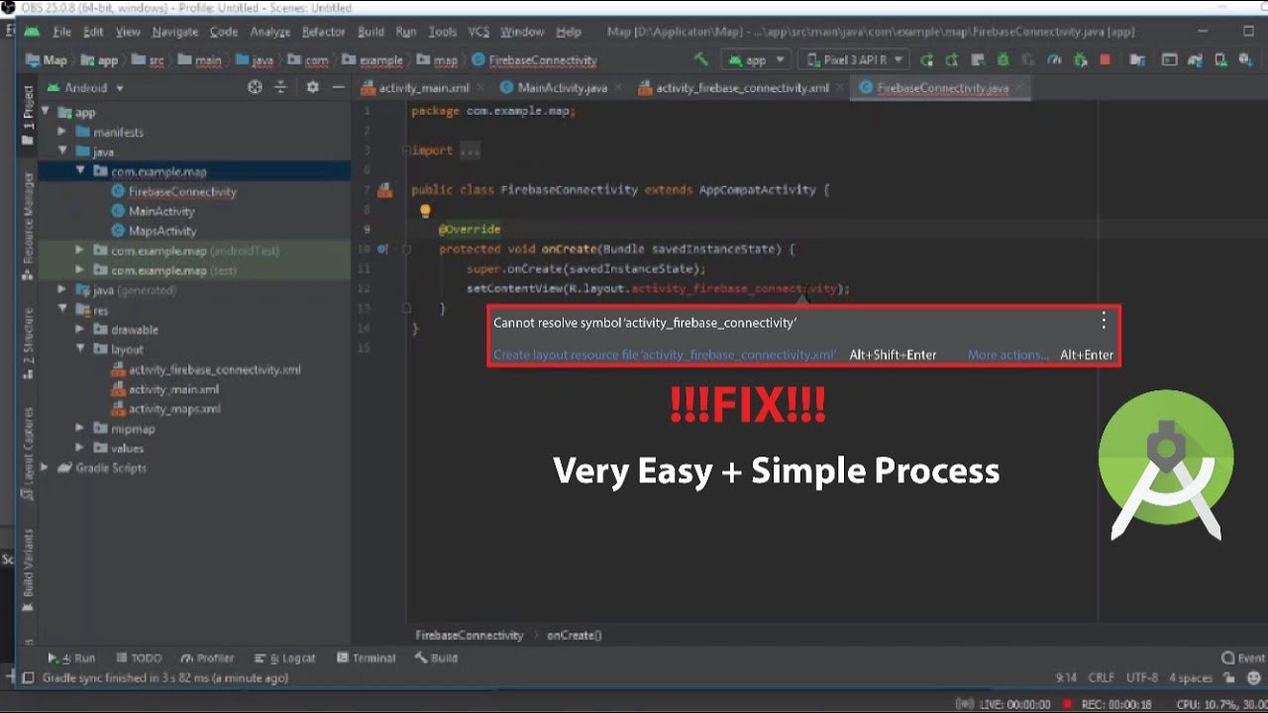This screenshot has width=1268, height=713.
Task: Open the Android project view dropdown
Action: 85,87
